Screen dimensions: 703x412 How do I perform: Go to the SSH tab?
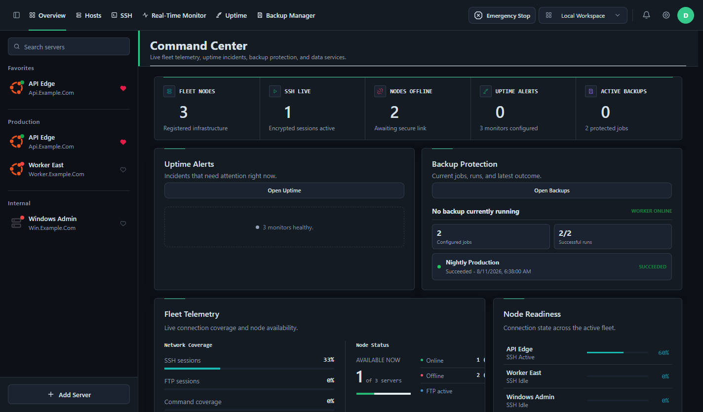pos(122,15)
